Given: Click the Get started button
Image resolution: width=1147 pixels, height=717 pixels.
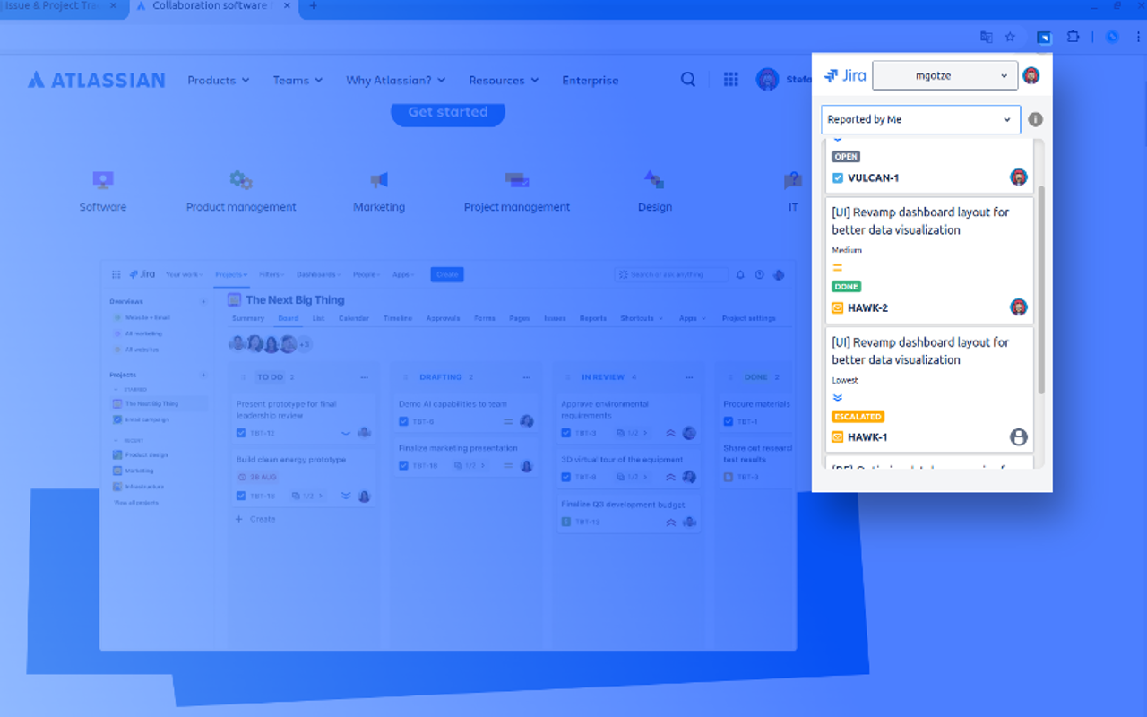Looking at the screenshot, I should [448, 112].
